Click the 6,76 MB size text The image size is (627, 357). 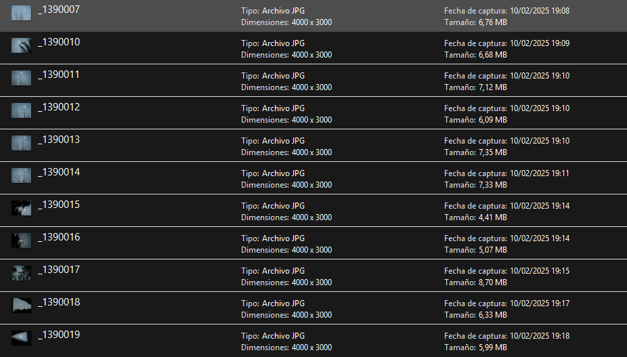pos(493,22)
